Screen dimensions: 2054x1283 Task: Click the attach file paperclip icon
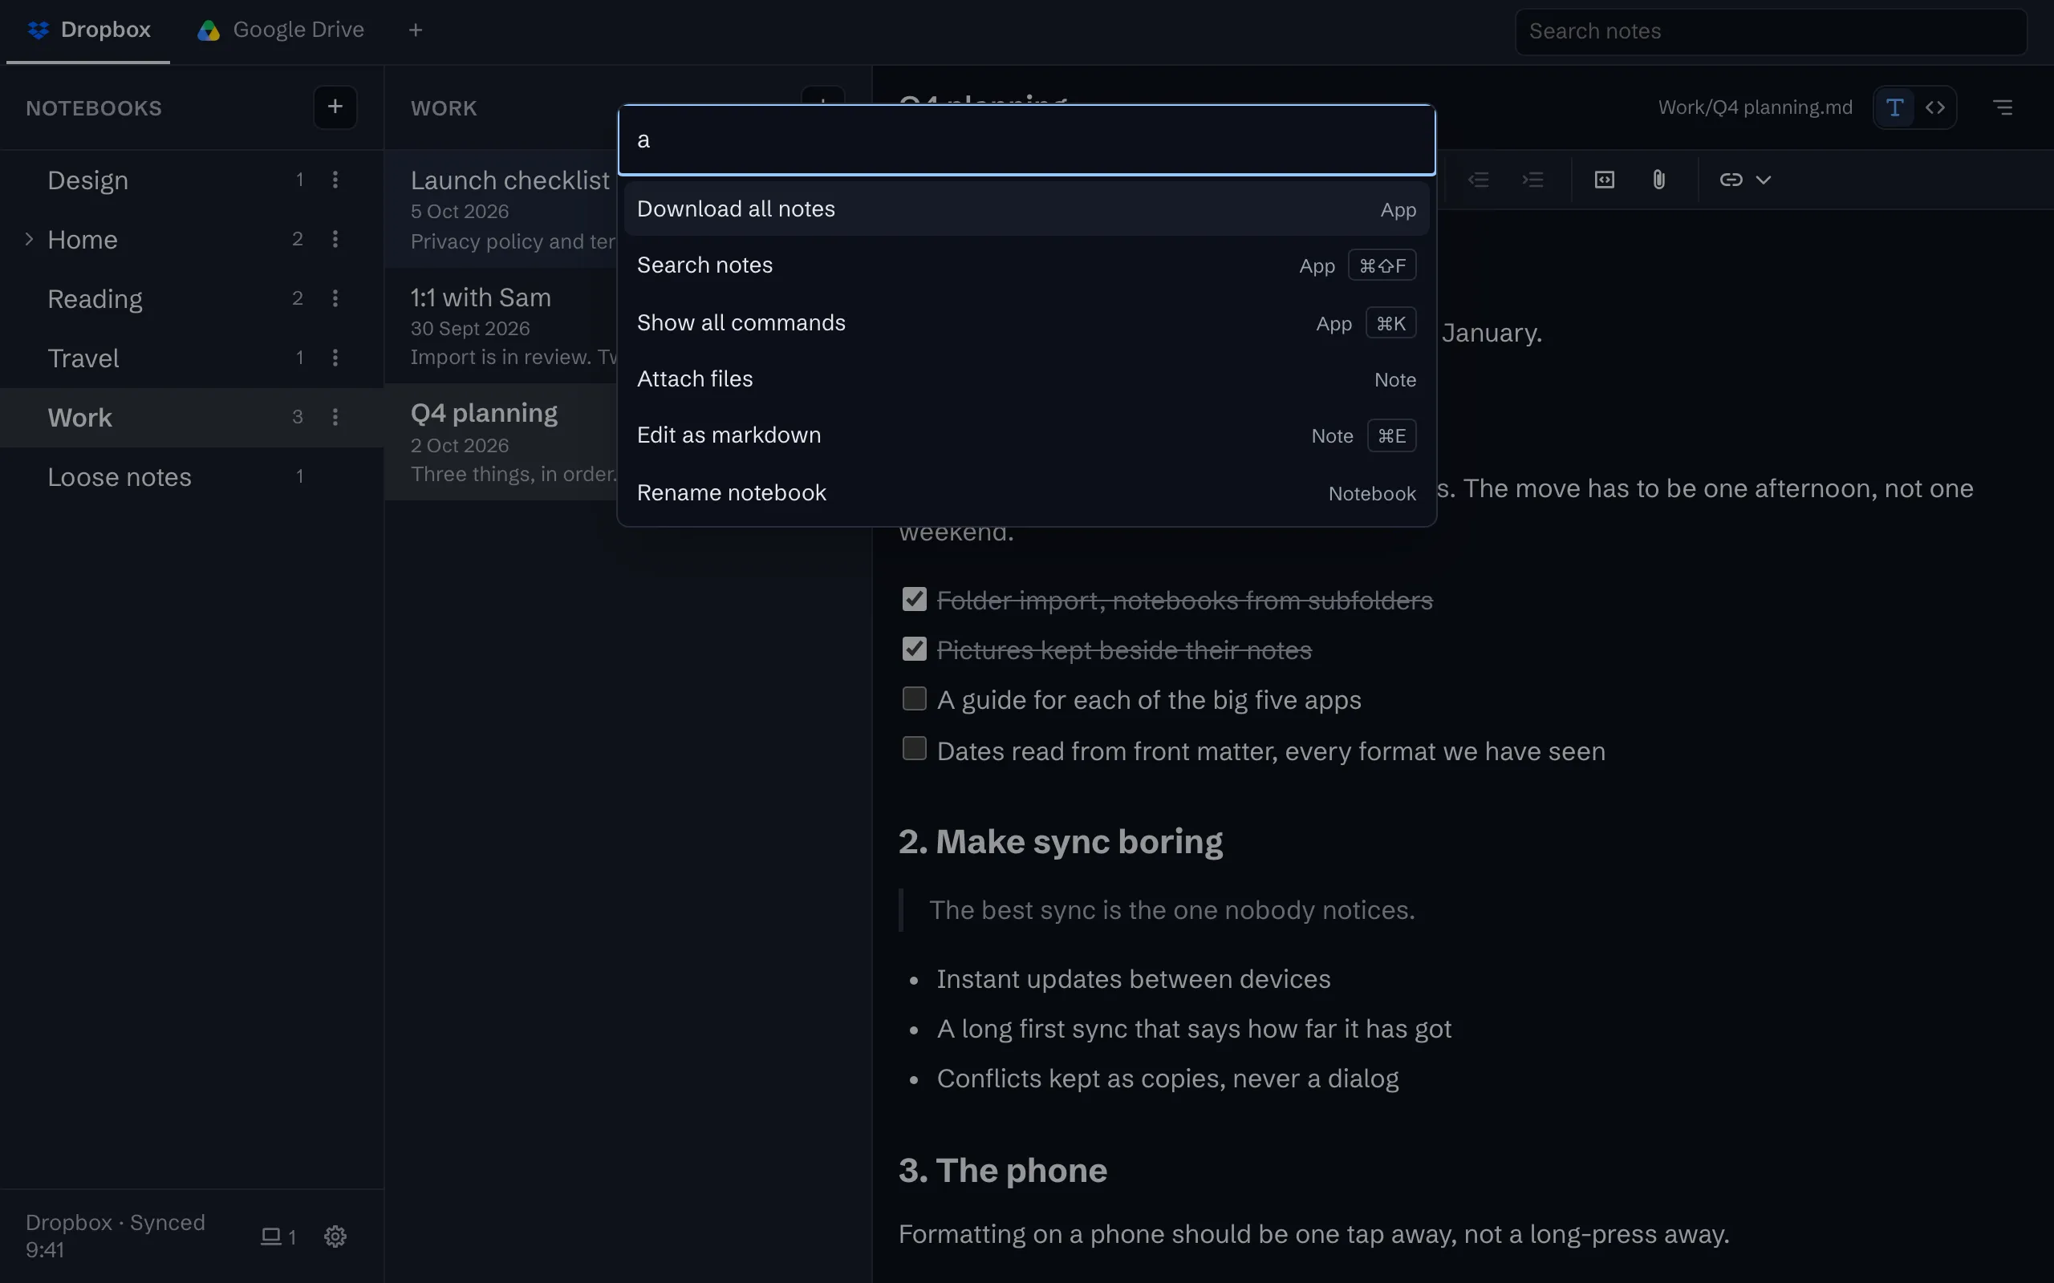click(1658, 180)
